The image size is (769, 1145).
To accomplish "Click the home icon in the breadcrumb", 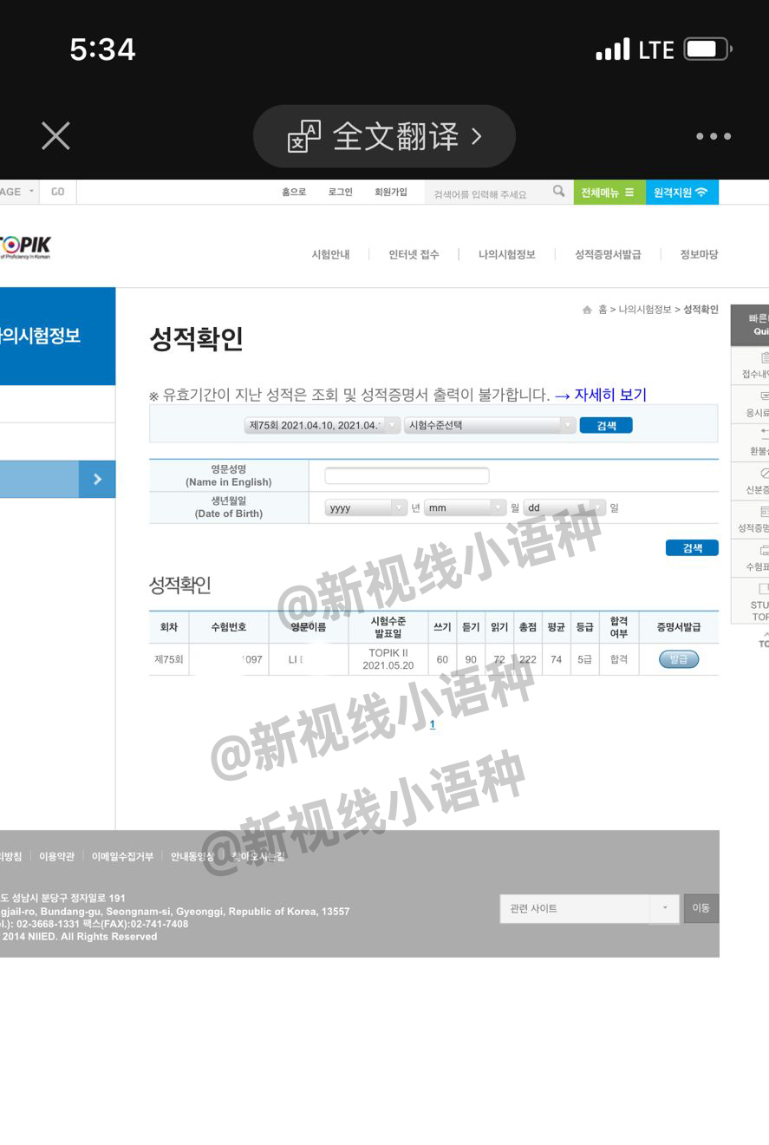I will pyautogui.click(x=587, y=310).
